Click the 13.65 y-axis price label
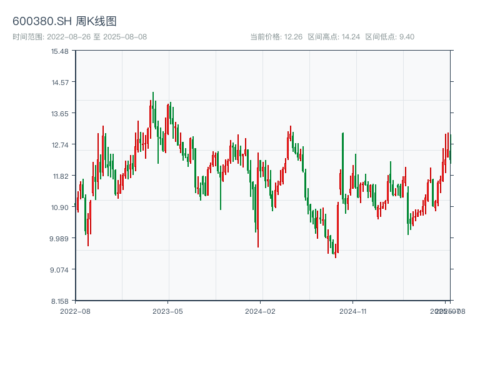 pyautogui.click(x=60, y=113)
